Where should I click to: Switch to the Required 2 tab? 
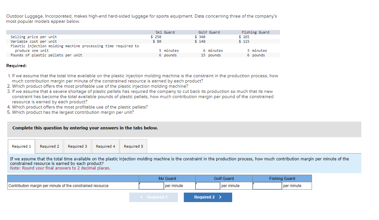click(x=49, y=146)
